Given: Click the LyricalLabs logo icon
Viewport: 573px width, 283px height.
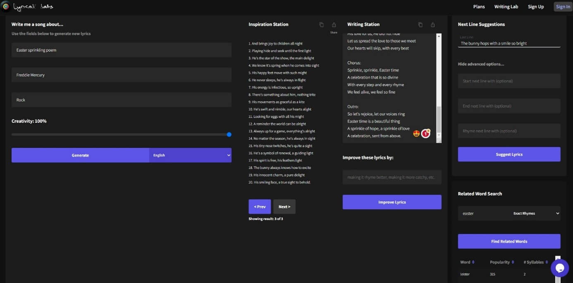Looking at the screenshot, I should point(6,7).
